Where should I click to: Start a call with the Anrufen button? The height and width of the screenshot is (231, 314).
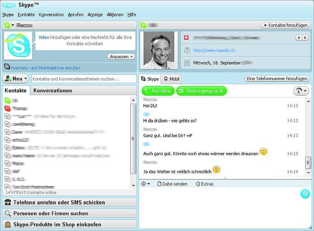(x=158, y=91)
